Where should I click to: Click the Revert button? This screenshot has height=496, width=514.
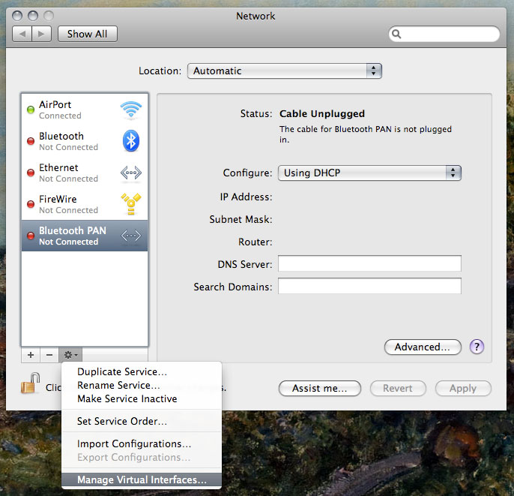click(398, 389)
